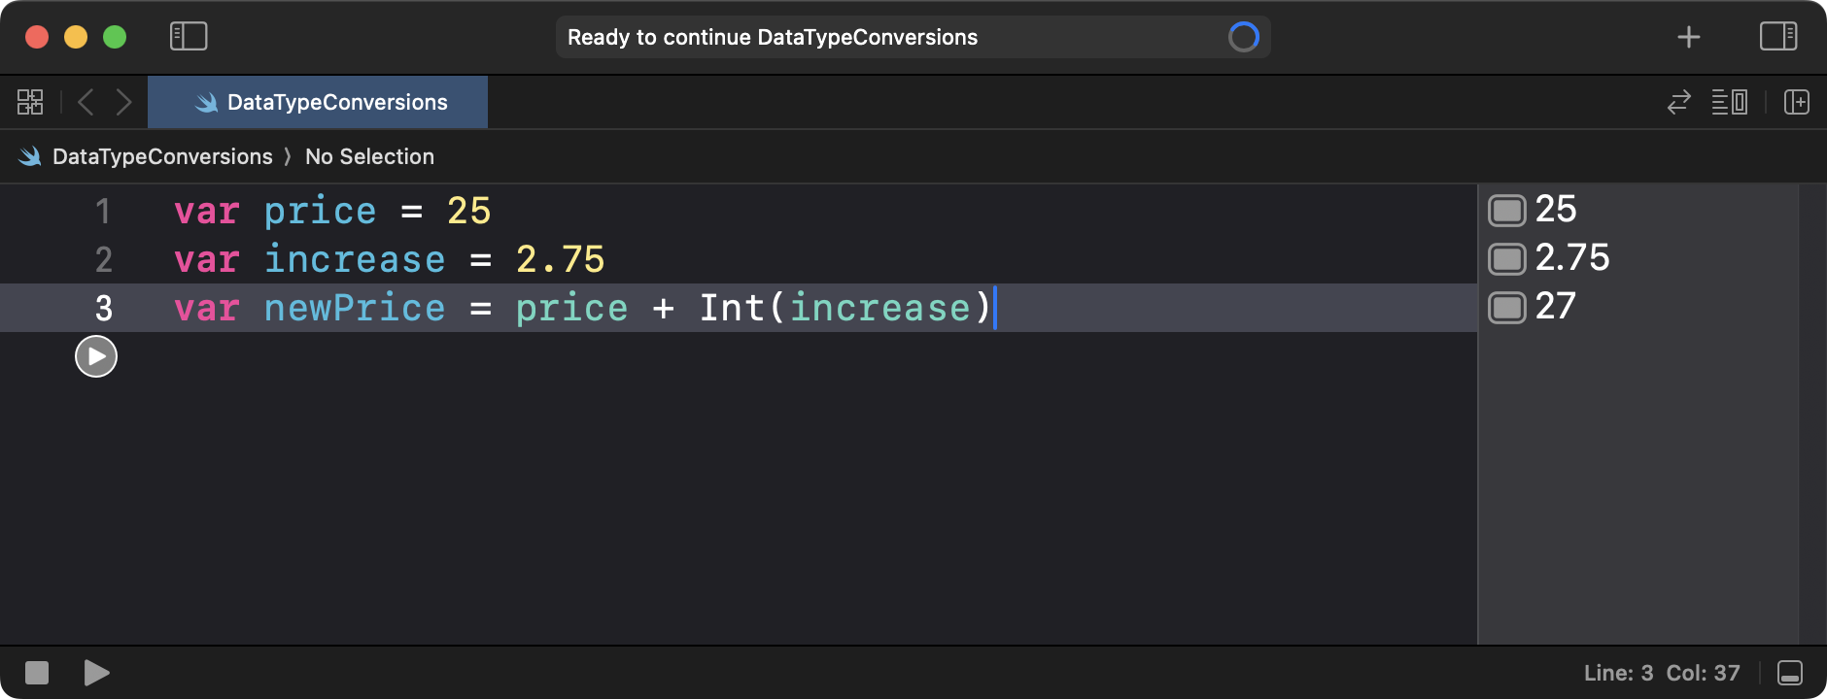1827x699 pixels.
Task: Show inline result for value 25
Action: [1506, 211]
